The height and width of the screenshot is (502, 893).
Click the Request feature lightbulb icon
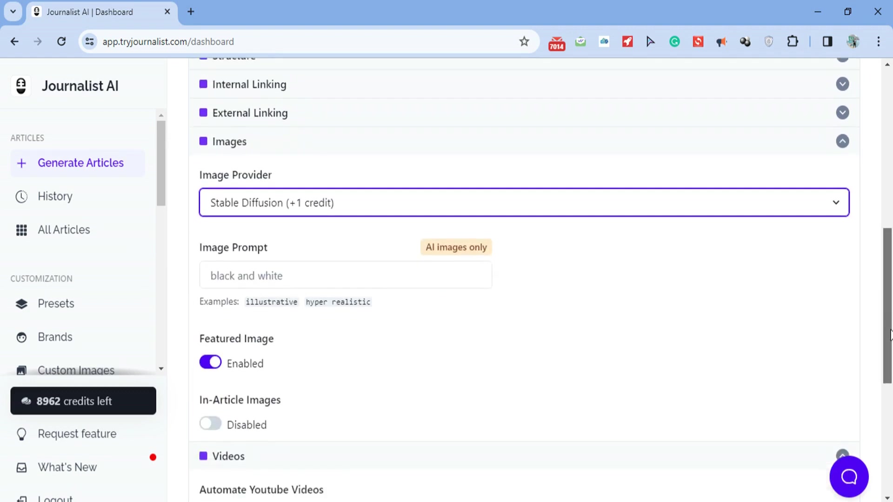(x=21, y=434)
